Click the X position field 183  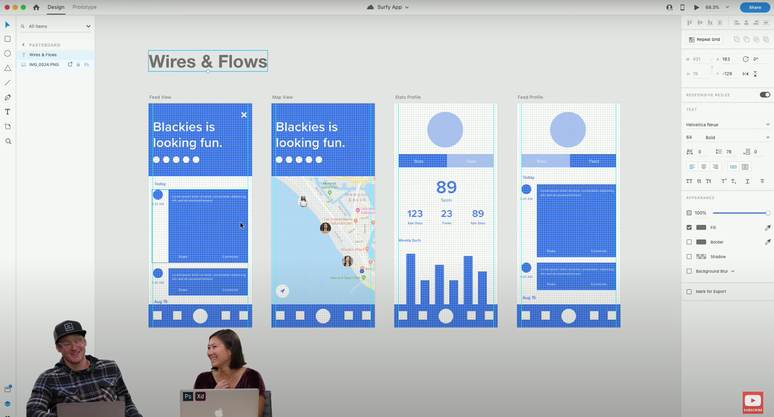pos(730,59)
